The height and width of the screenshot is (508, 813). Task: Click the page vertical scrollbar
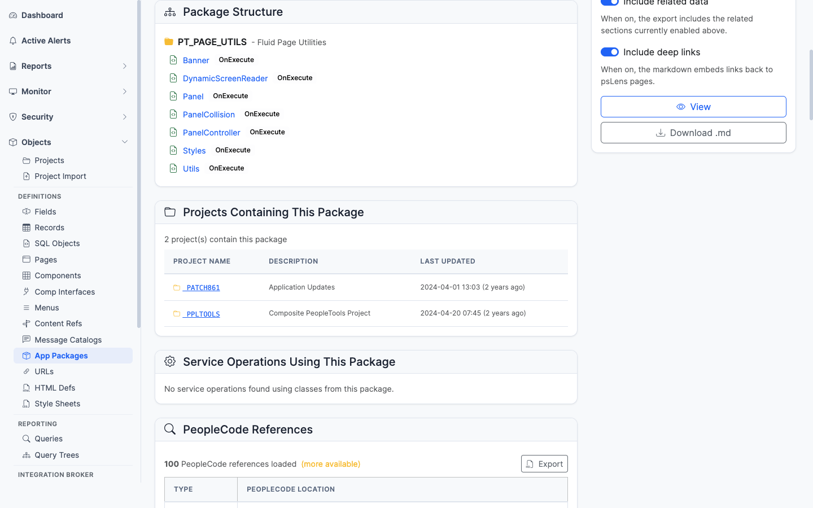[811, 85]
